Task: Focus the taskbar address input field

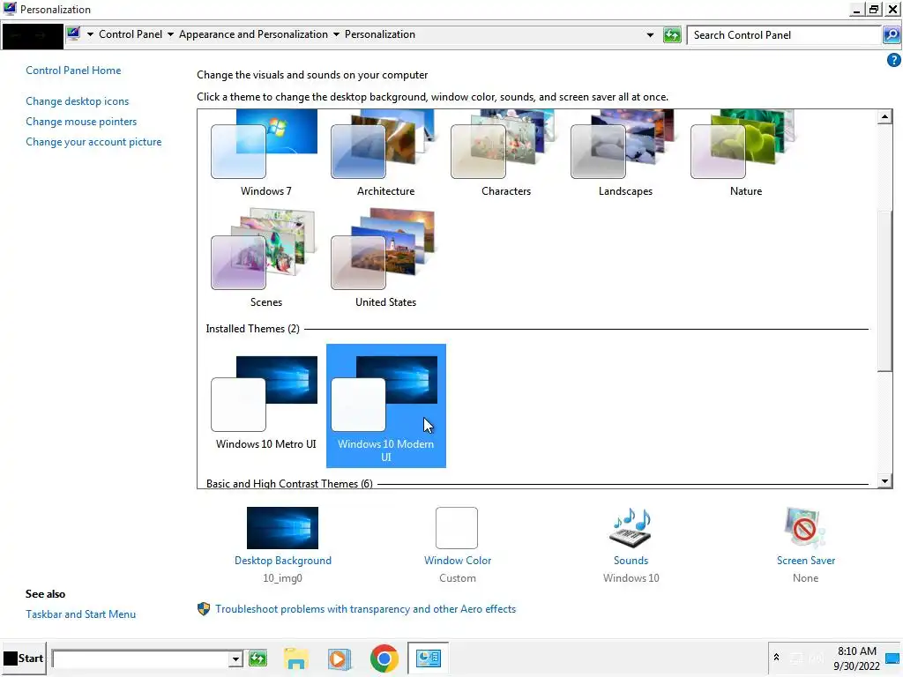Action: coord(140,658)
